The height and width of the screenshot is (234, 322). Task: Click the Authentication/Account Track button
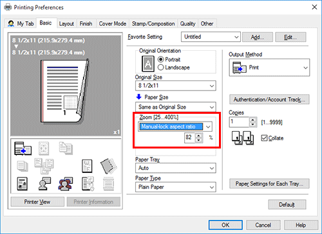point(269,100)
